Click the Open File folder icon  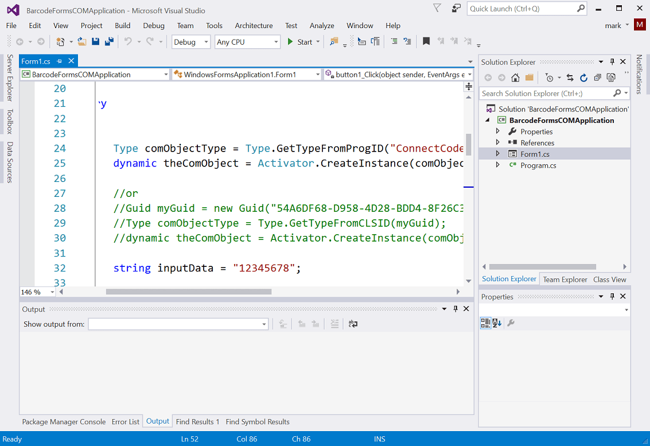tap(81, 41)
